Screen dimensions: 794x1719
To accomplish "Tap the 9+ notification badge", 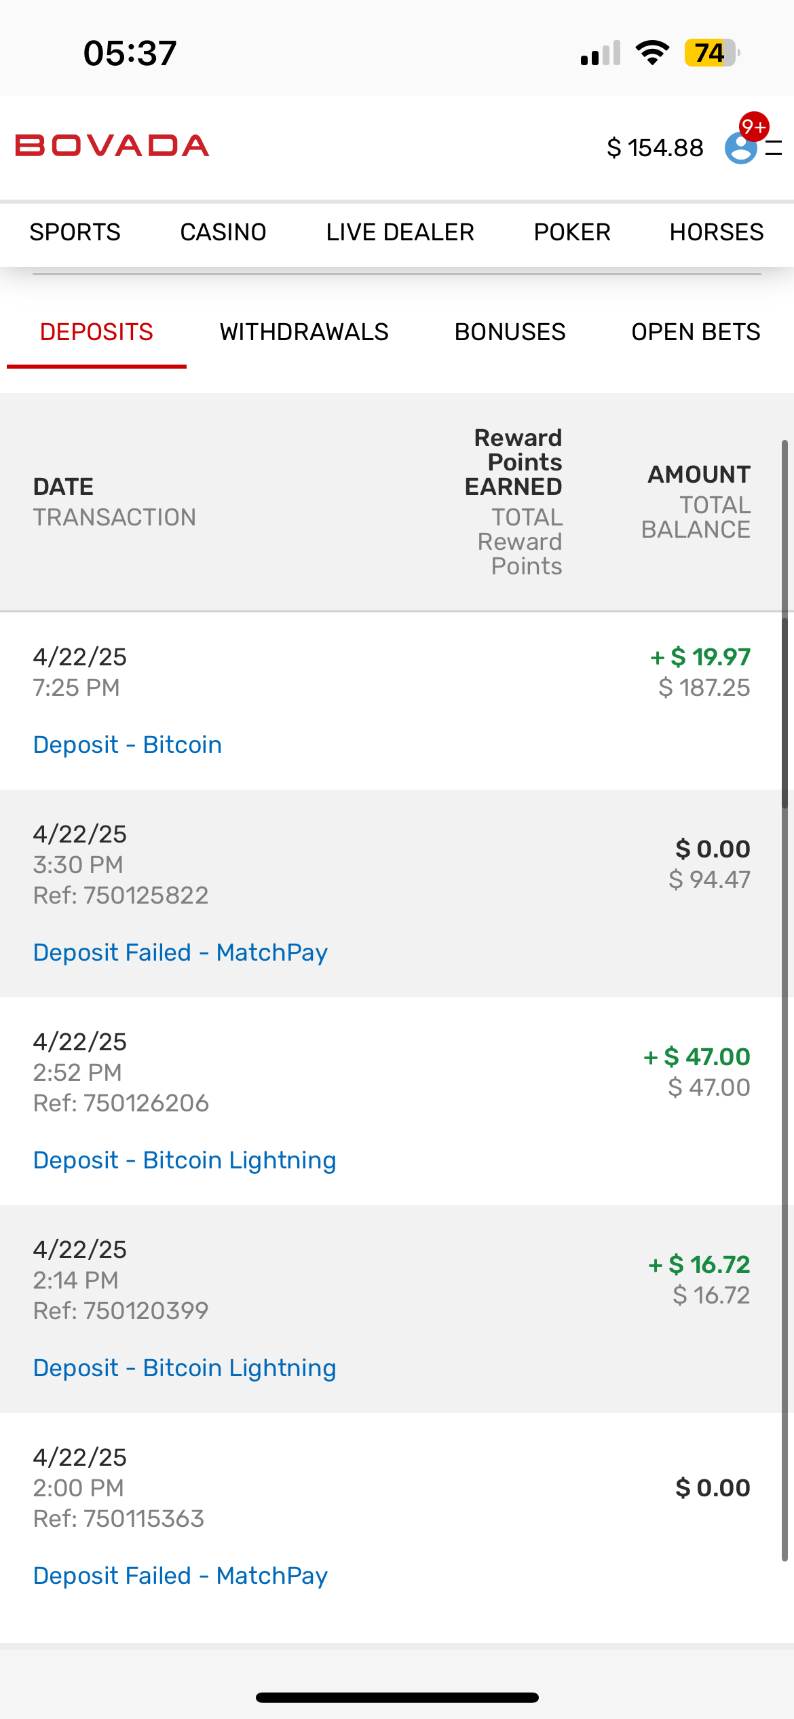I will 754,126.
